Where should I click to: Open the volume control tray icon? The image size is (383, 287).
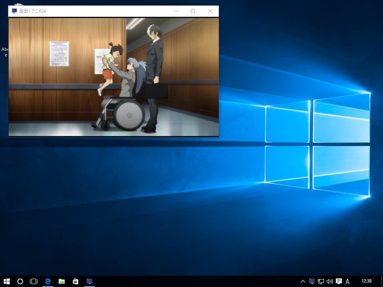click(x=329, y=281)
